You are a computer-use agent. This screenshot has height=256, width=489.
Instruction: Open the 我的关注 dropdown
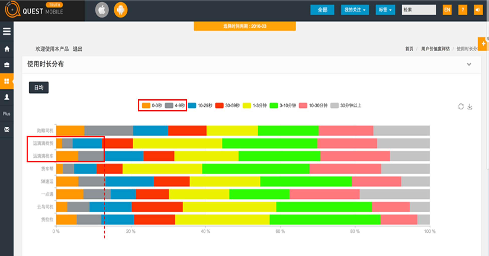pos(355,10)
